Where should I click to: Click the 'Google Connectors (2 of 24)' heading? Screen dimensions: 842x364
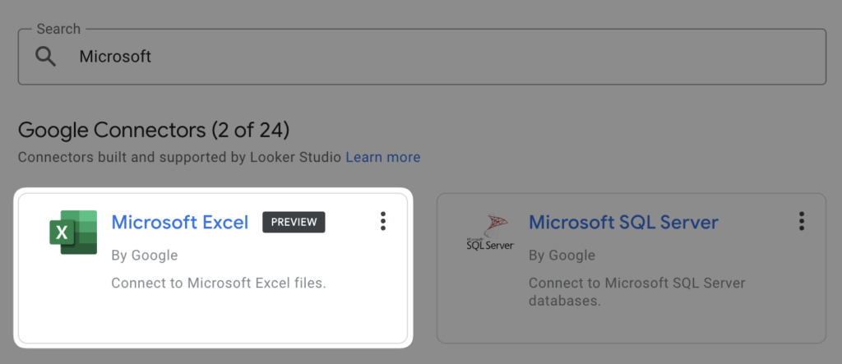[154, 130]
